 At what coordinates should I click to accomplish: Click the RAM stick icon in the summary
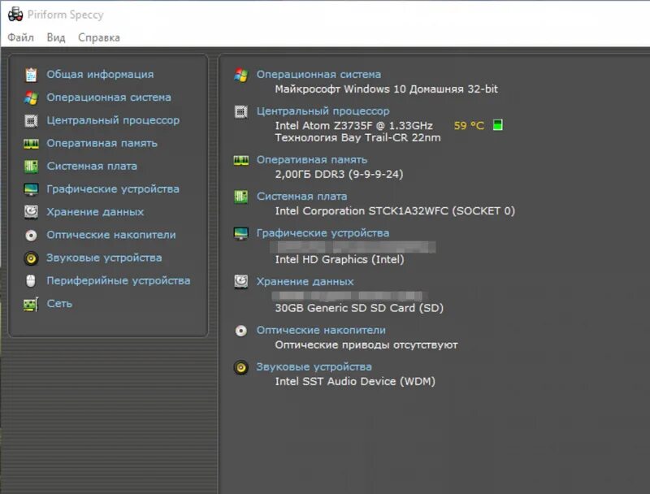pos(240,160)
